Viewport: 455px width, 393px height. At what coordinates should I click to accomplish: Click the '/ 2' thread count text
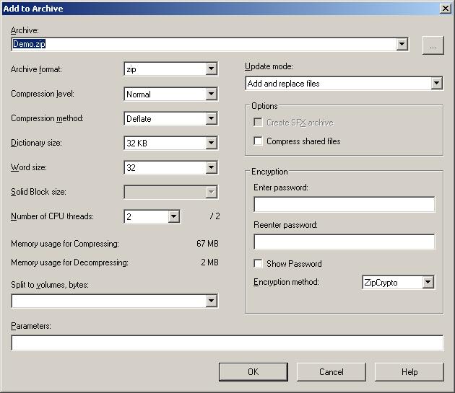[x=214, y=216]
